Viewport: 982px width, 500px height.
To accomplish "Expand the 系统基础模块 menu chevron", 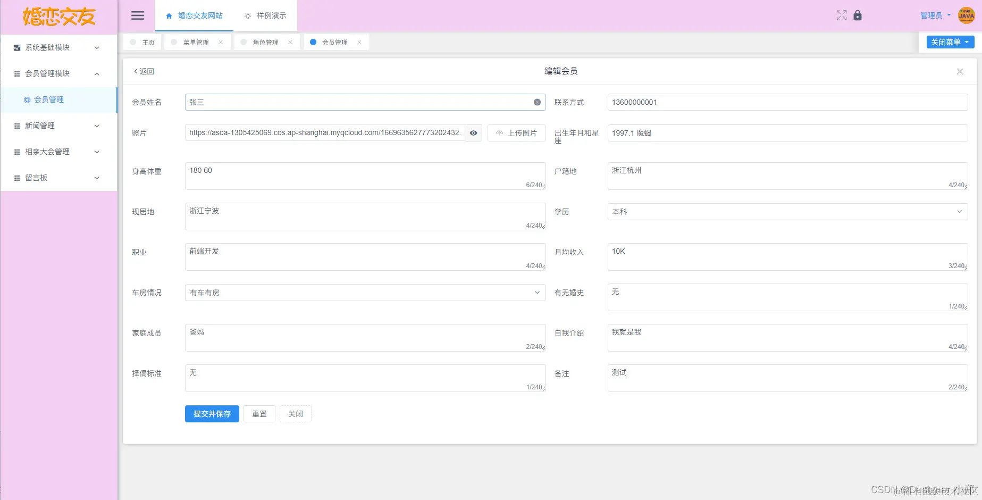I will 97,48.
